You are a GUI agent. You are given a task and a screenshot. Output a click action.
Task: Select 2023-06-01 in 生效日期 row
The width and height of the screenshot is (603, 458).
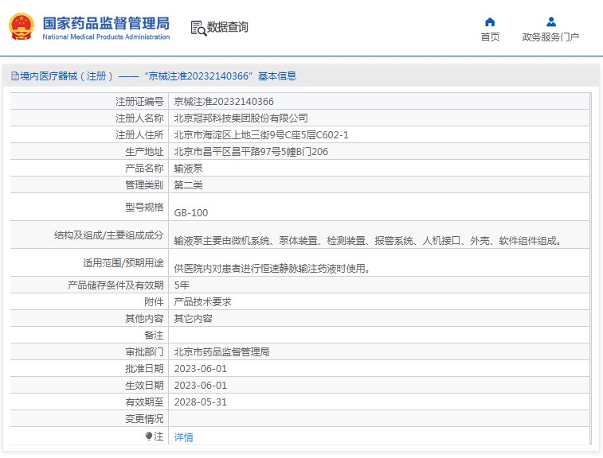[201, 386]
